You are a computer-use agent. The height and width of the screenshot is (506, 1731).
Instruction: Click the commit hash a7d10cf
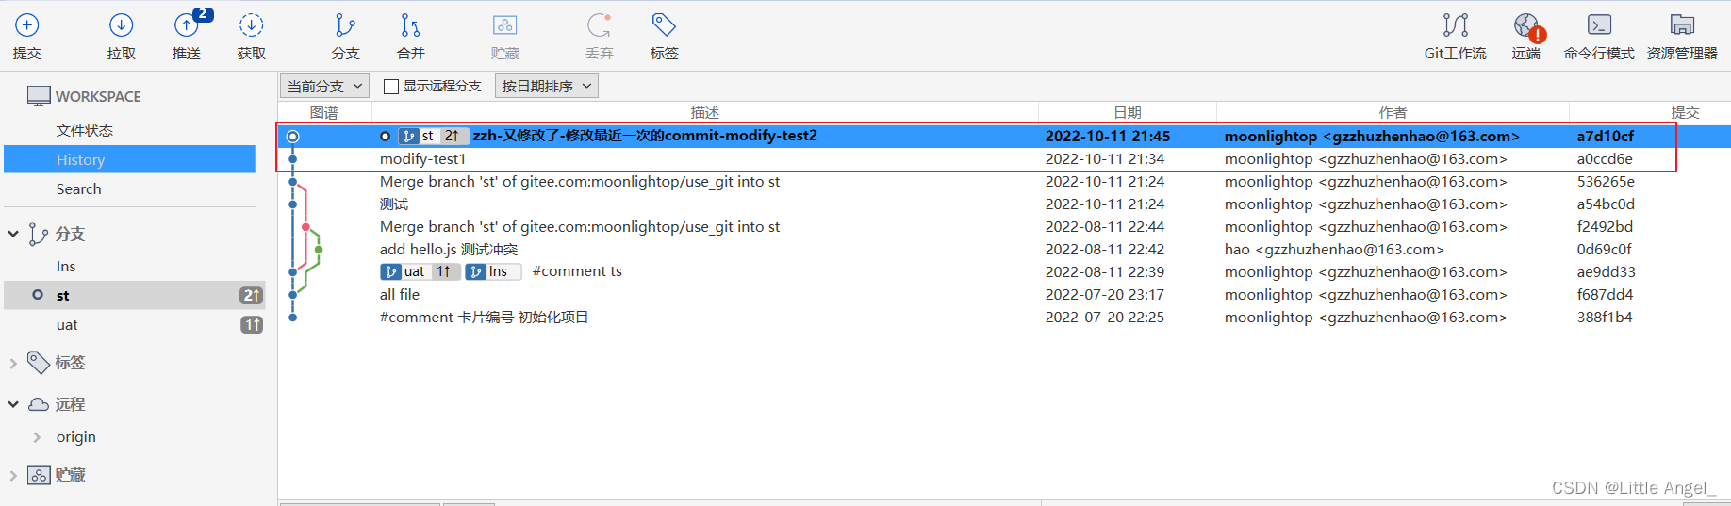[x=1605, y=136]
